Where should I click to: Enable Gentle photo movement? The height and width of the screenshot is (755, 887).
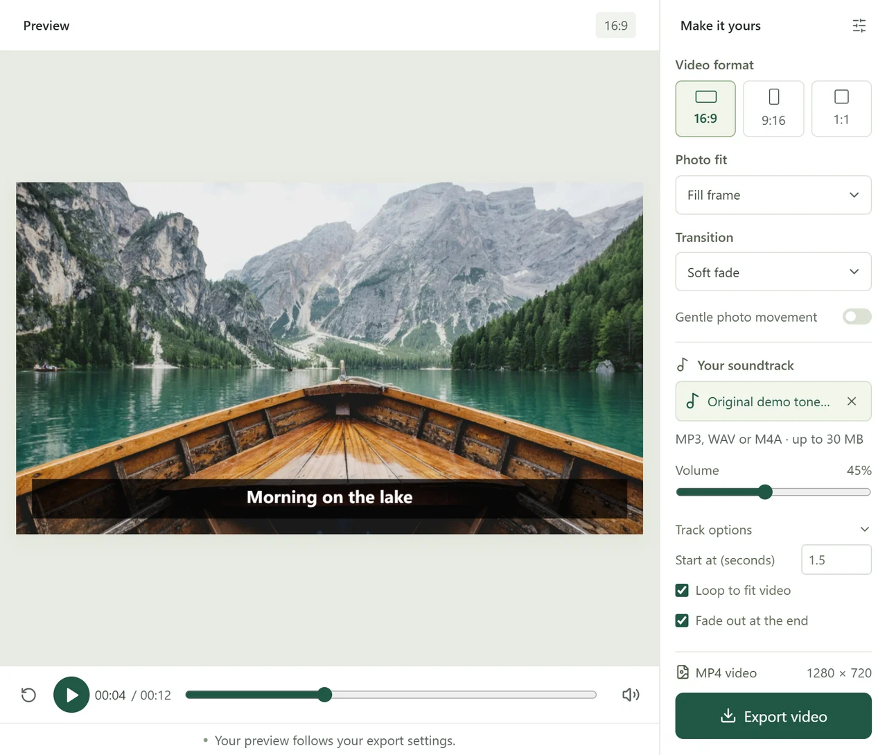(857, 317)
